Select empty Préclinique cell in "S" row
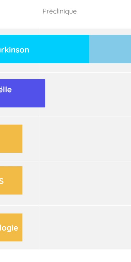The width and height of the screenshot is (131, 262). [x=85, y=183]
